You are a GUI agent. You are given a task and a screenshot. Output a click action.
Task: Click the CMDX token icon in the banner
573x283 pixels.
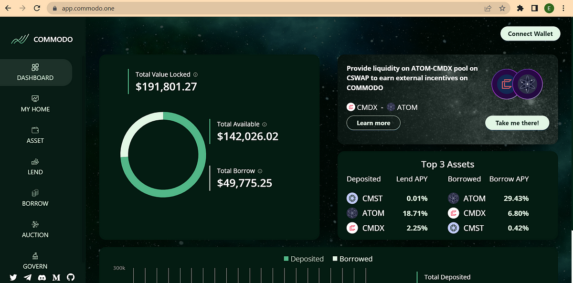coord(351,107)
